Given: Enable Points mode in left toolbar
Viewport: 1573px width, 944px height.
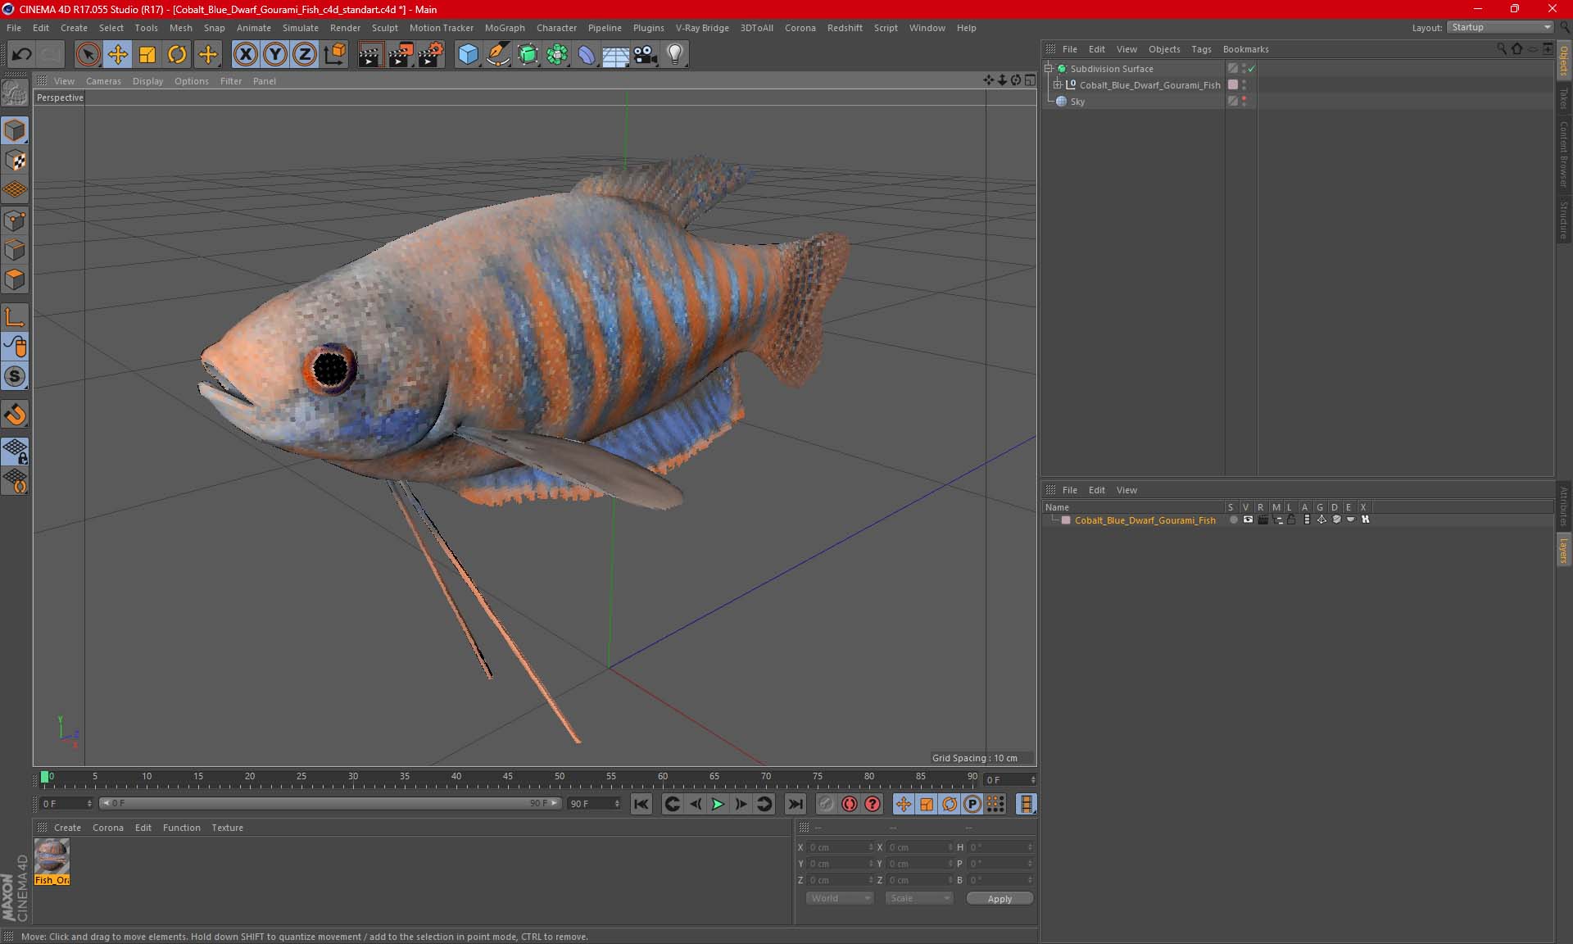Looking at the screenshot, I should 15,220.
